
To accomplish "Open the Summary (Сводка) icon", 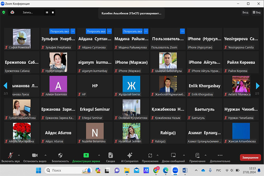I will pos(111,156).
